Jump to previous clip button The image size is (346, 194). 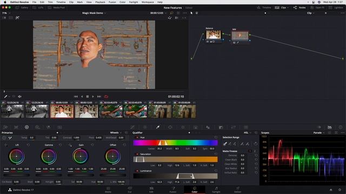(x=76, y=96)
